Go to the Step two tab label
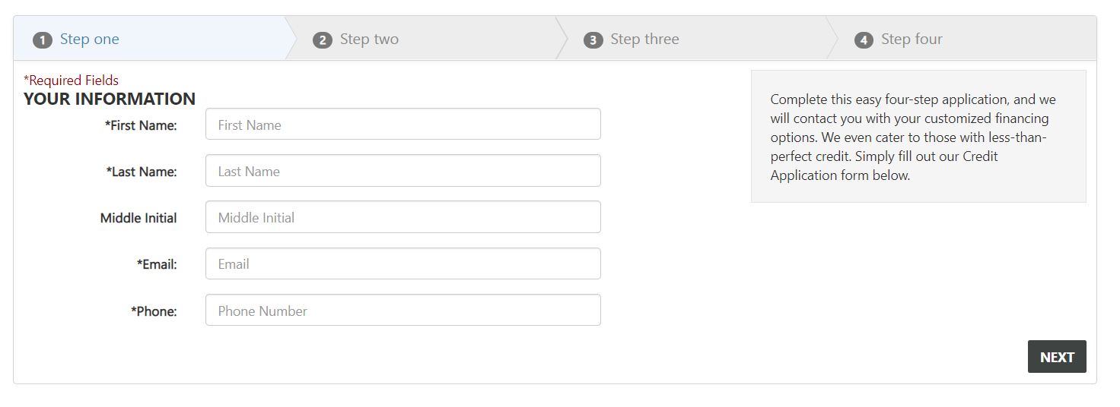This screenshot has height=407, width=1120. pyautogui.click(x=369, y=39)
